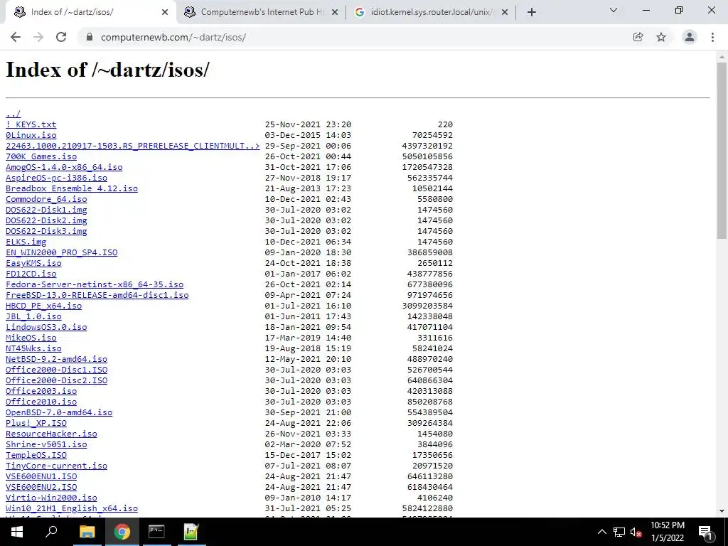Download 700K_Games.iso

41,156
